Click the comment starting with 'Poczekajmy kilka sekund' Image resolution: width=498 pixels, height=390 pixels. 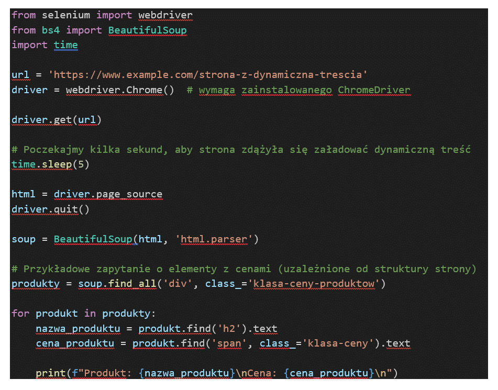241,149
